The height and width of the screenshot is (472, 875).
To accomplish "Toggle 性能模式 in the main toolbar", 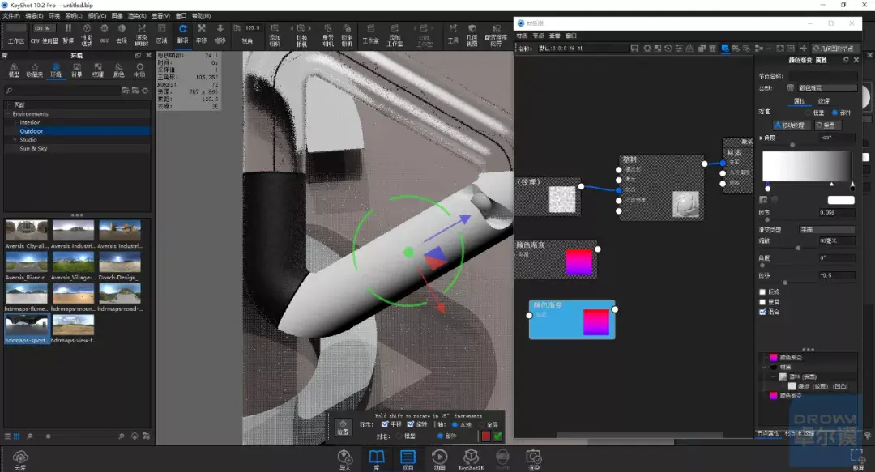I will click(x=87, y=34).
